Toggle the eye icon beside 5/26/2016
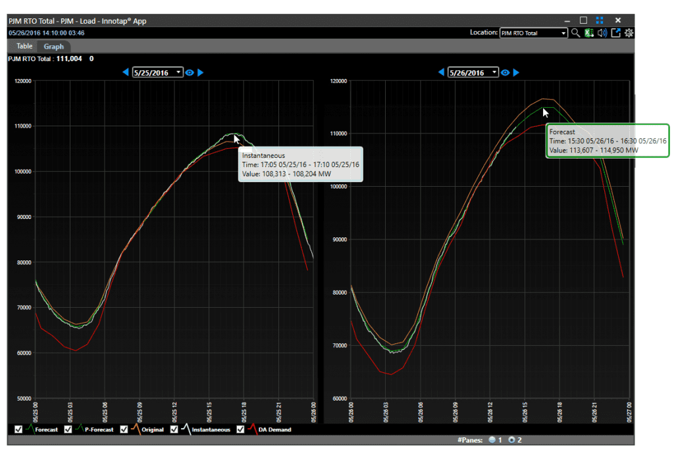The image size is (674, 461). (x=505, y=72)
